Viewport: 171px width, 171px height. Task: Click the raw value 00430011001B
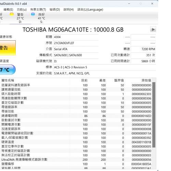142,142
